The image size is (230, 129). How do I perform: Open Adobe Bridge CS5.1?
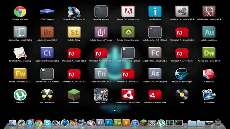pos(47,32)
